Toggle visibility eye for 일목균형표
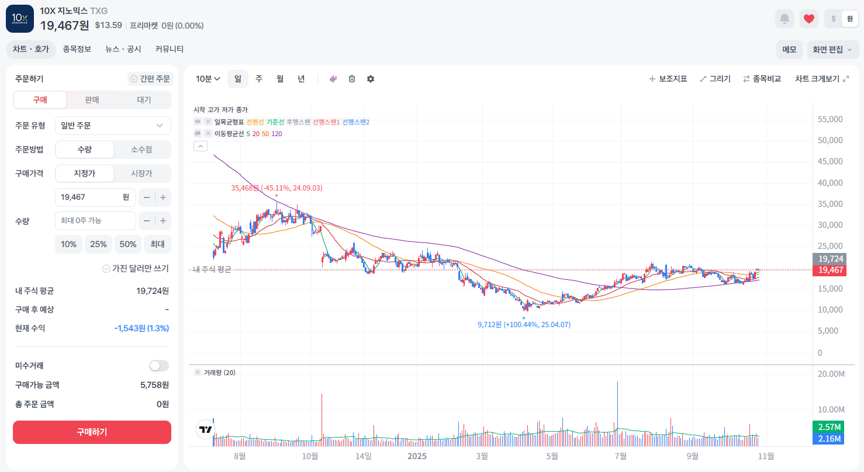864x472 pixels. (198, 122)
